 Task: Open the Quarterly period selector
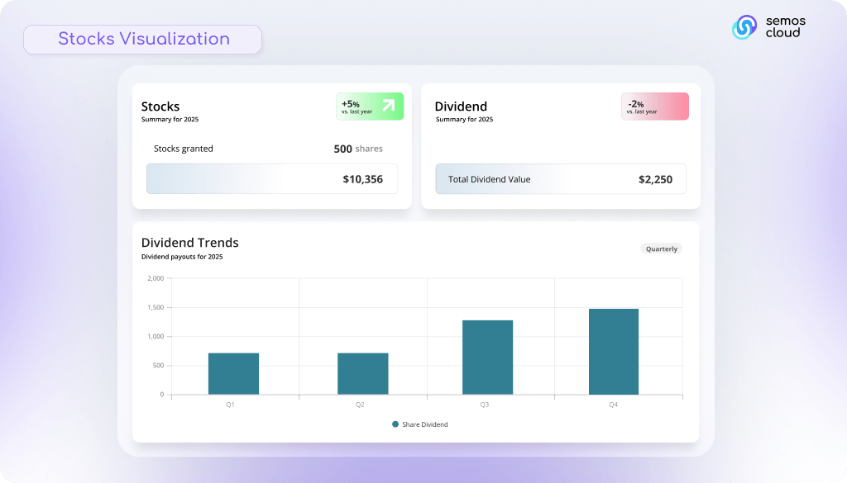(661, 249)
